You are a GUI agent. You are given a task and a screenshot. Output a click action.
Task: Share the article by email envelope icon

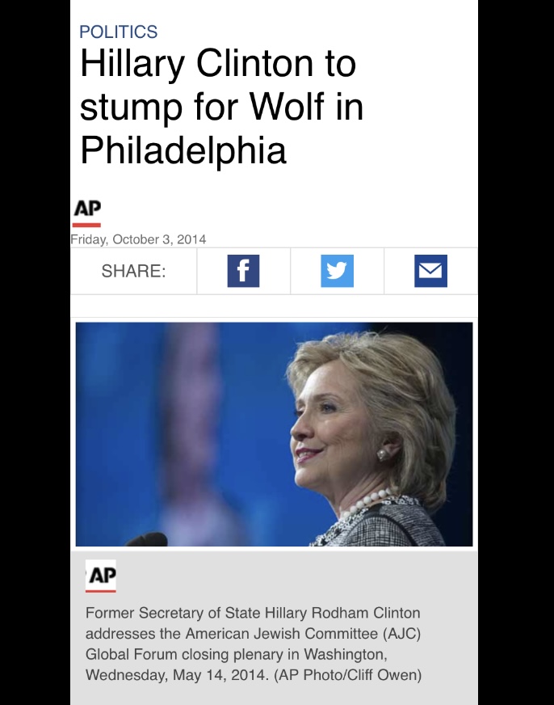[430, 271]
